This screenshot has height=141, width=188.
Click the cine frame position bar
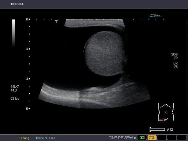click(157, 129)
